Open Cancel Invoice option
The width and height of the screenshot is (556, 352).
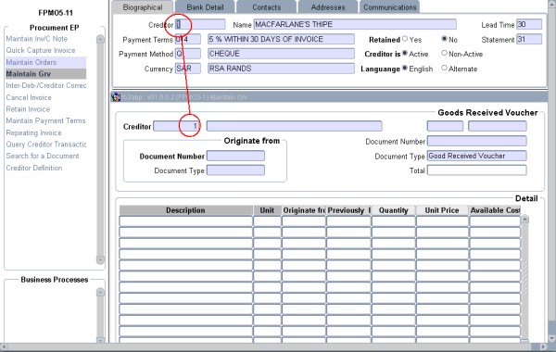coord(29,97)
